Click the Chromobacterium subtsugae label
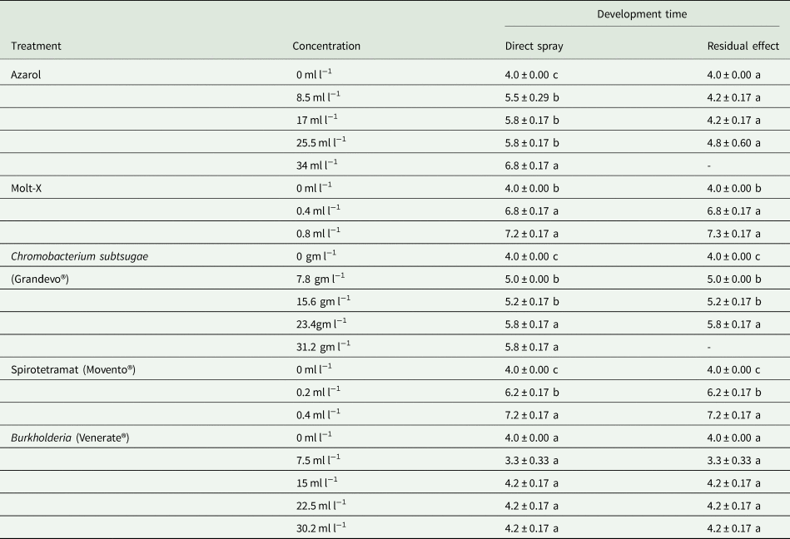The height and width of the screenshot is (539, 790). [x=80, y=256]
